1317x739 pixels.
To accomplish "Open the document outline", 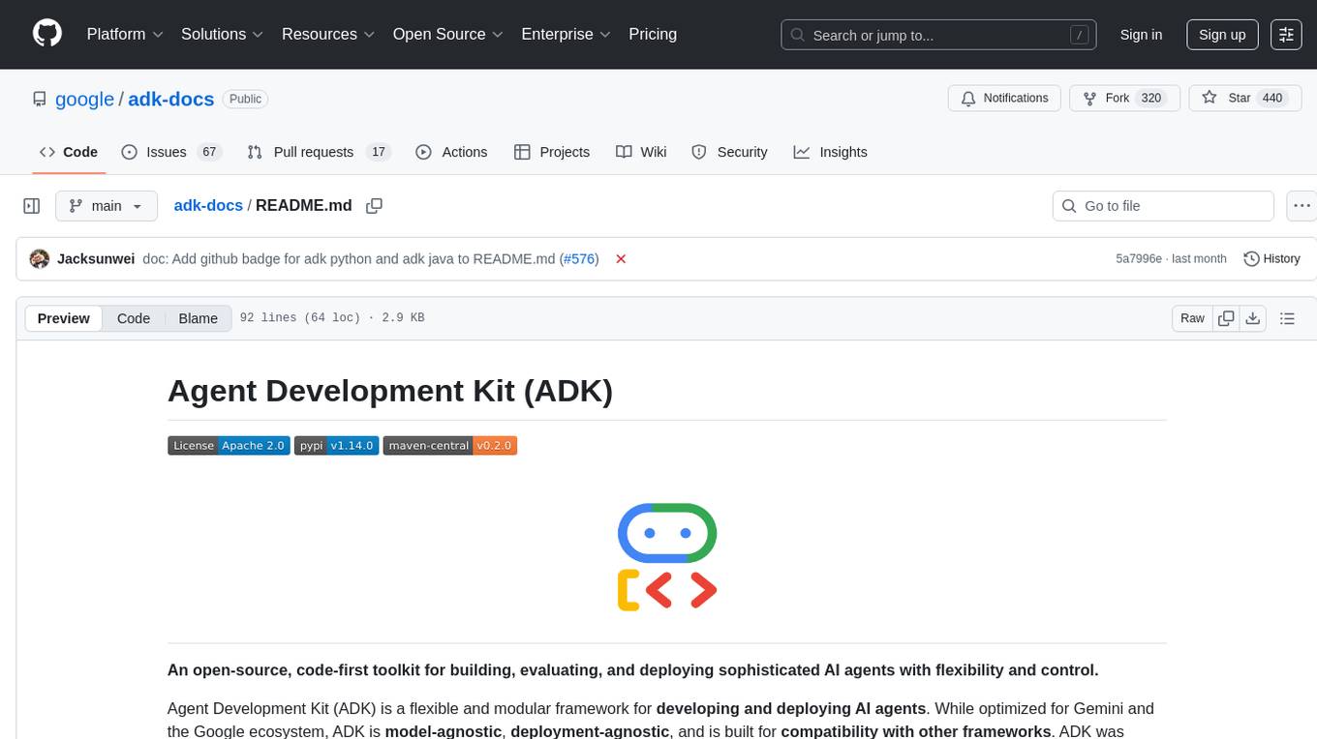I will click(x=1287, y=318).
